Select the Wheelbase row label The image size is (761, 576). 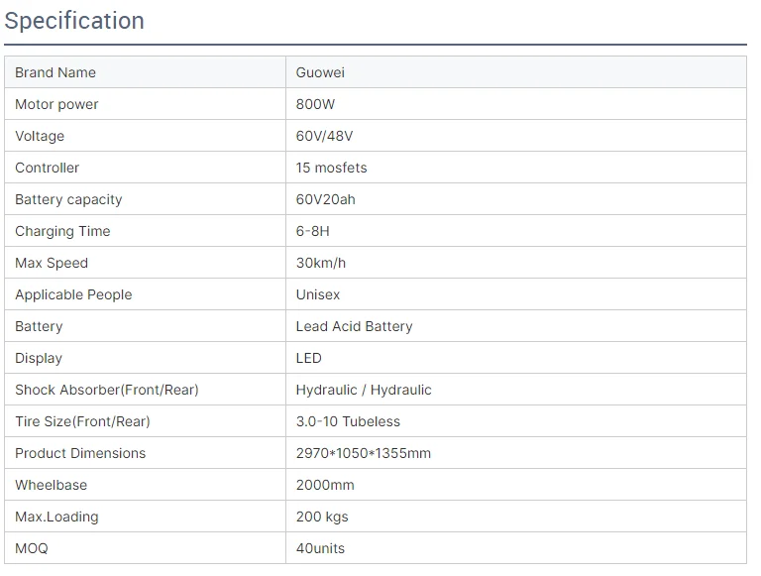pos(51,485)
